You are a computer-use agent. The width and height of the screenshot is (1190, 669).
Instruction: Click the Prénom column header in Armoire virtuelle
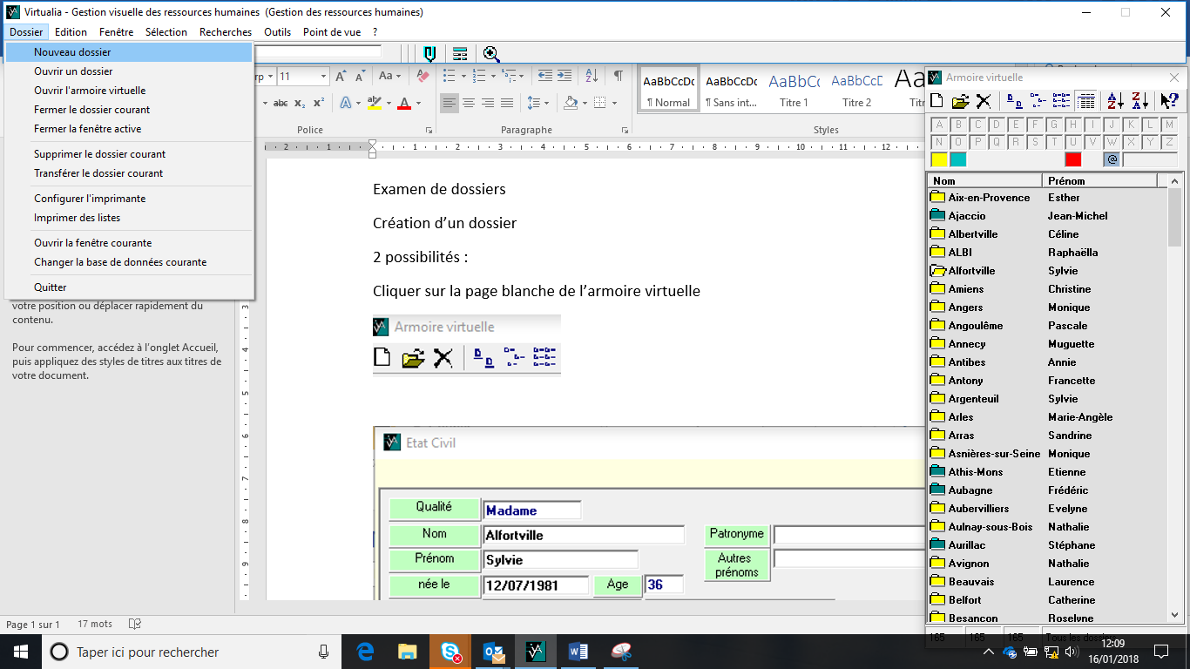click(x=1099, y=181)
